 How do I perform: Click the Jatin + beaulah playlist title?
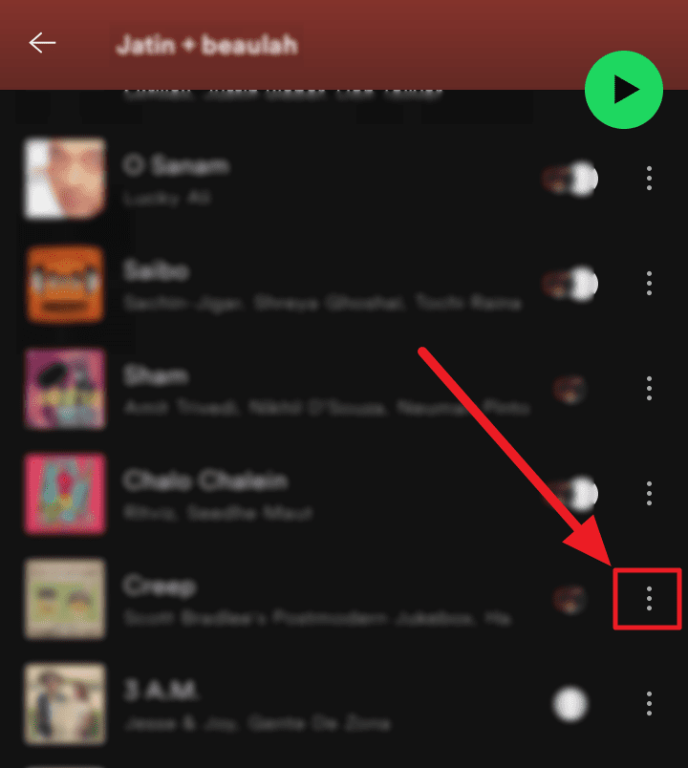pyautogui.click(x=206, y=45)
